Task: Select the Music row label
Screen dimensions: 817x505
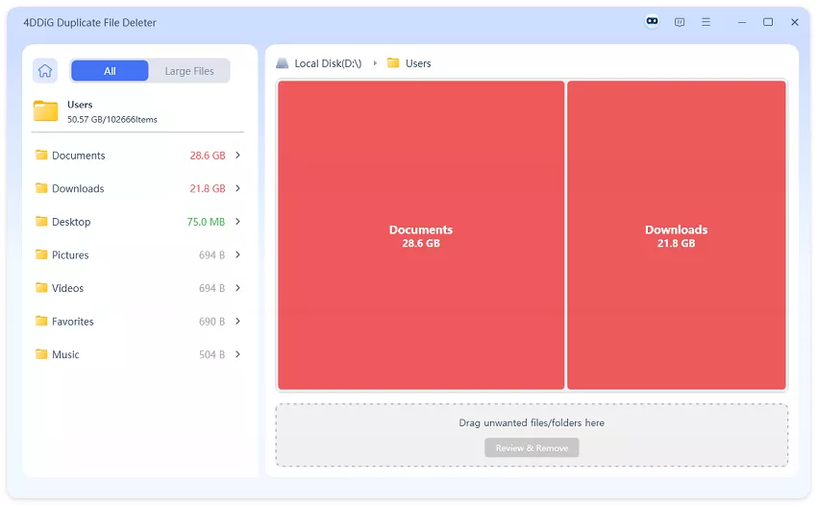Action: tap(65, 354)
